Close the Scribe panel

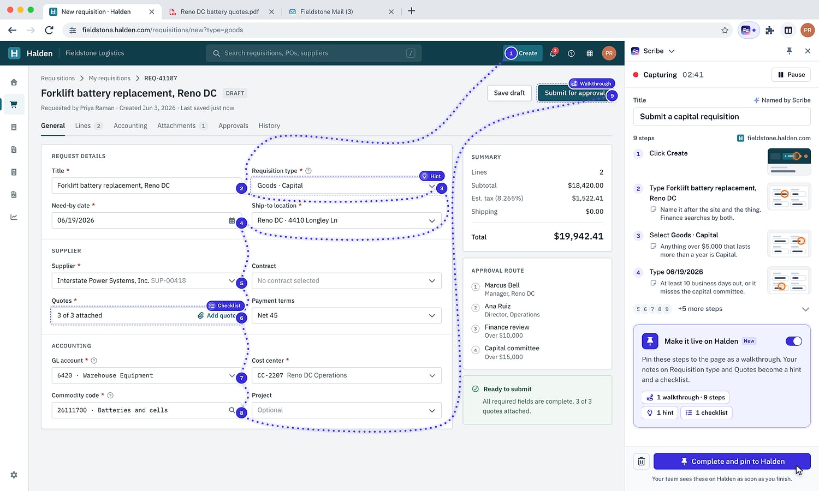click(808, 51)
